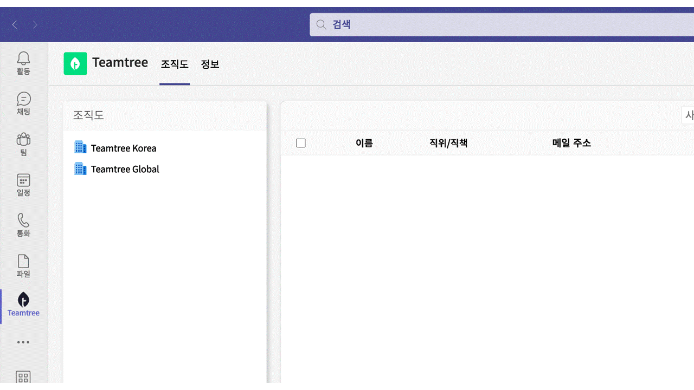694x390 pixels.
Task: Open more apps ellipsis in sidebar
Action: [23, 342]
